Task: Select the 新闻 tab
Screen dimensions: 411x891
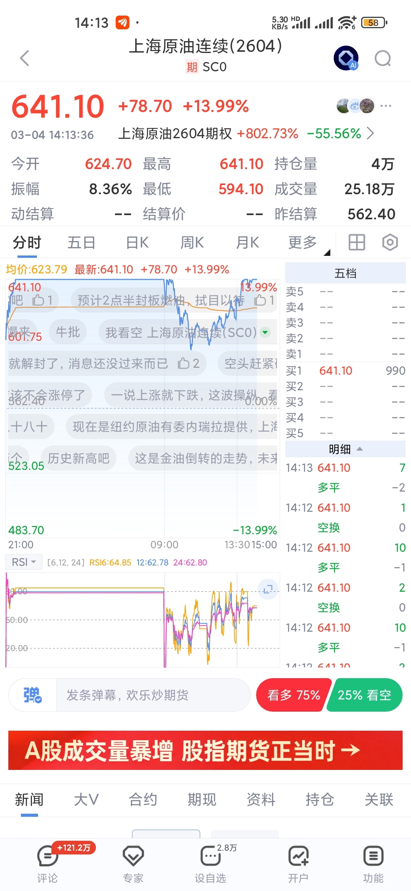Action: [x=29, y=800]
